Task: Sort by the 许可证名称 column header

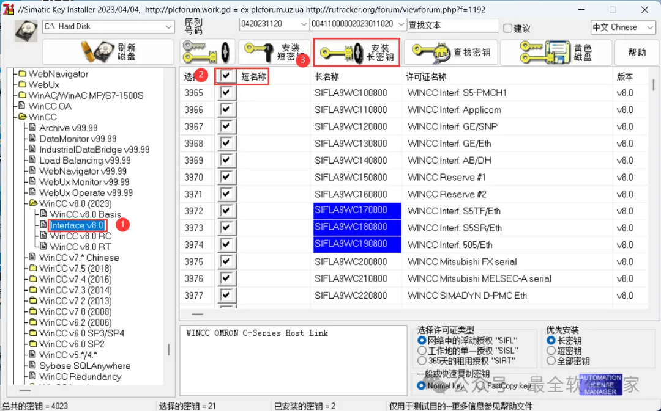Action: [426, 76]
